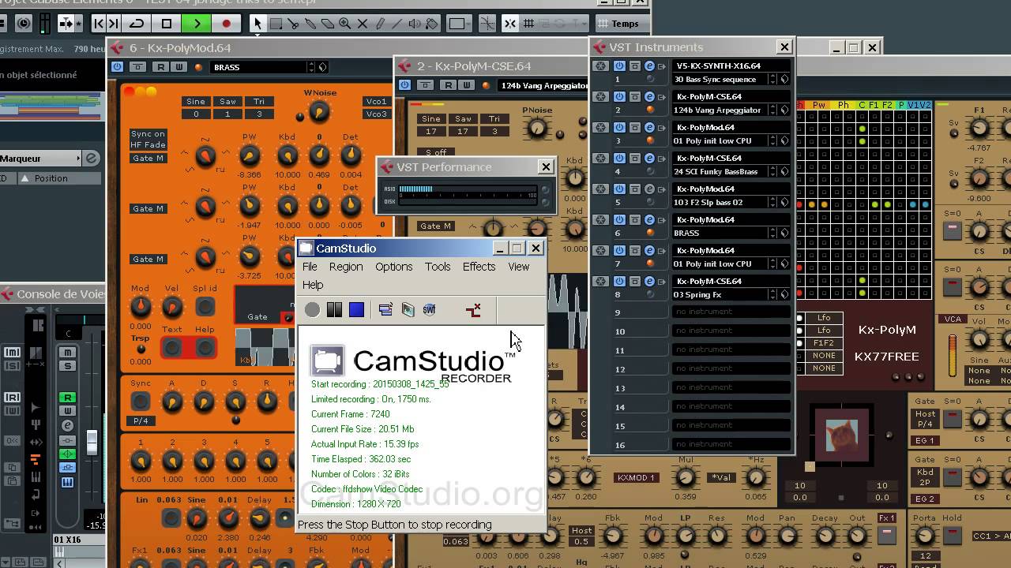
Task: Click Solo S button on mixer channel
Action: pos(68,366)
